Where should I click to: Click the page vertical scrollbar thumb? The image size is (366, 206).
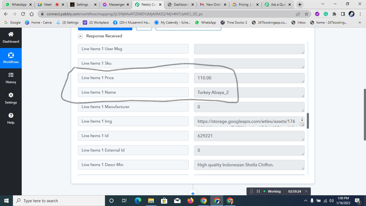point(365,115)
